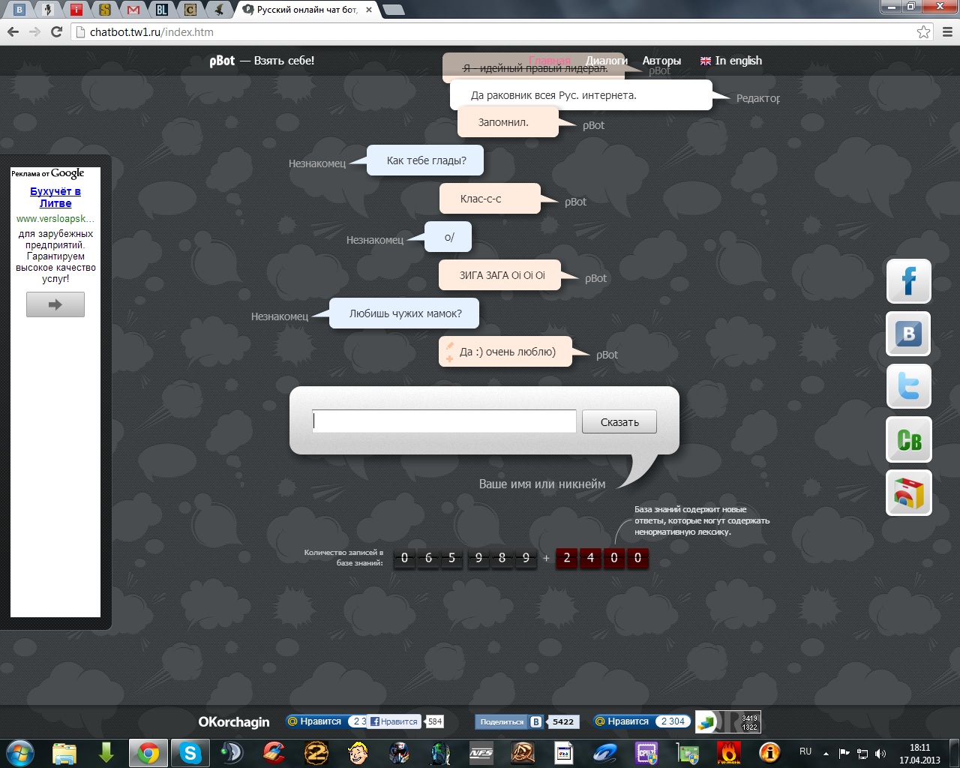
Task: Click the 'Как тебе глады?' message bubble
Action: pyautogui.click(x=425, y=160)
